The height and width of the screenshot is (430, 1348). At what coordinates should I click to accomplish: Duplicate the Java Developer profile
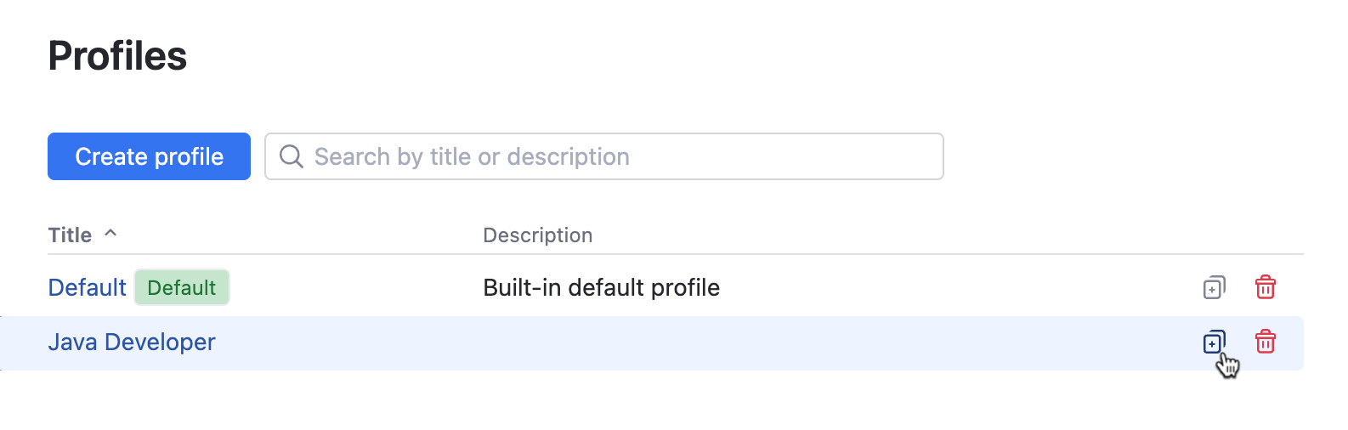pyautogui.click(x=1214, y=342)
